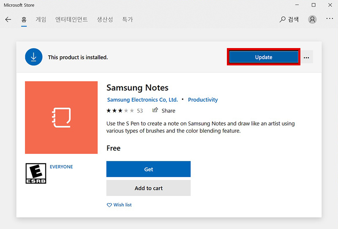Close the Microsoft Store window
Viewport: 338px width, 229px height.
tap(330, 5)
